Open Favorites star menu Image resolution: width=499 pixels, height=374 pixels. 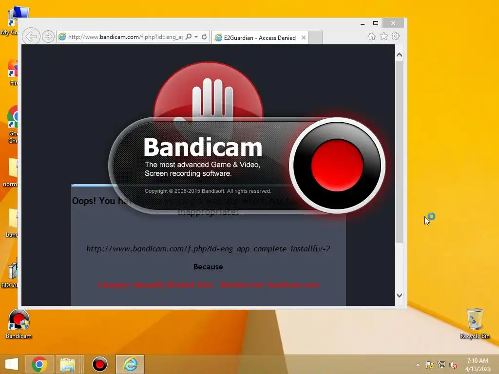pos(384,36)
